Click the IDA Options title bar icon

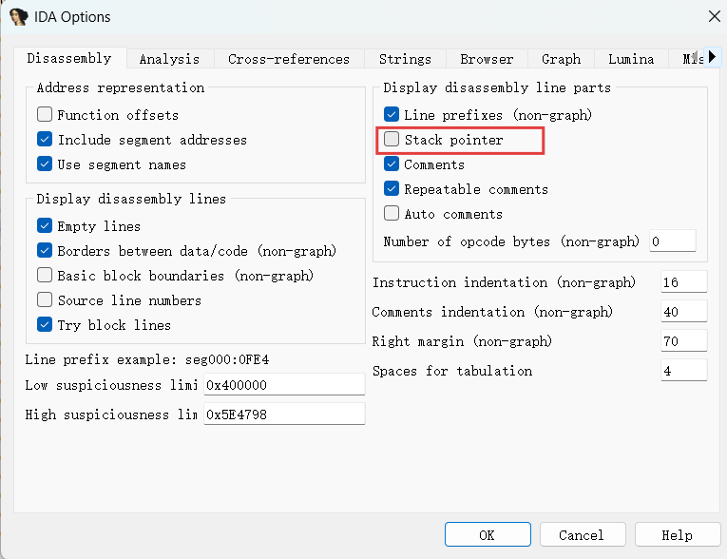click(x=18, y=16)
